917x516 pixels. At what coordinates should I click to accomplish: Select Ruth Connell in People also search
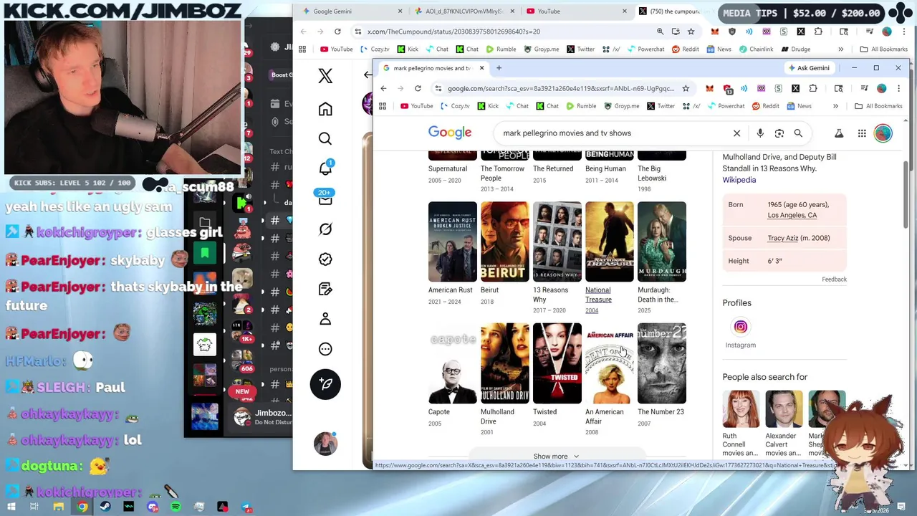741,424
